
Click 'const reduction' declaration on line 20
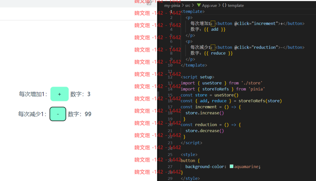coord(199,125)
